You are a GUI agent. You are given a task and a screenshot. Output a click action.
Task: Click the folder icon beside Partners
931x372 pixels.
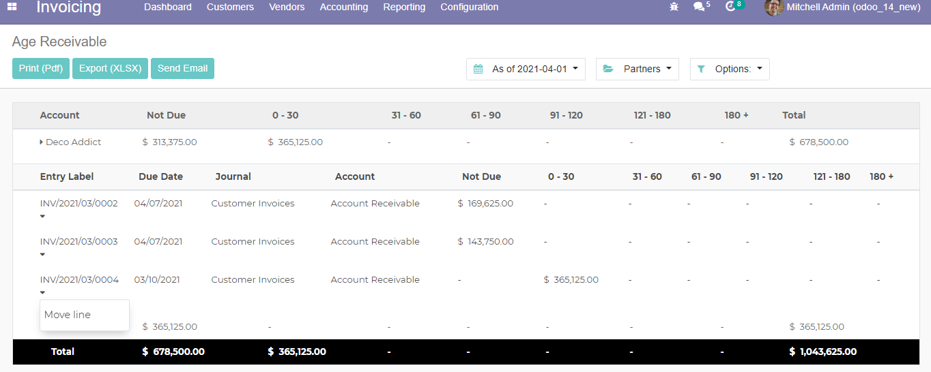pyautogui.click(x=608, y=69)
